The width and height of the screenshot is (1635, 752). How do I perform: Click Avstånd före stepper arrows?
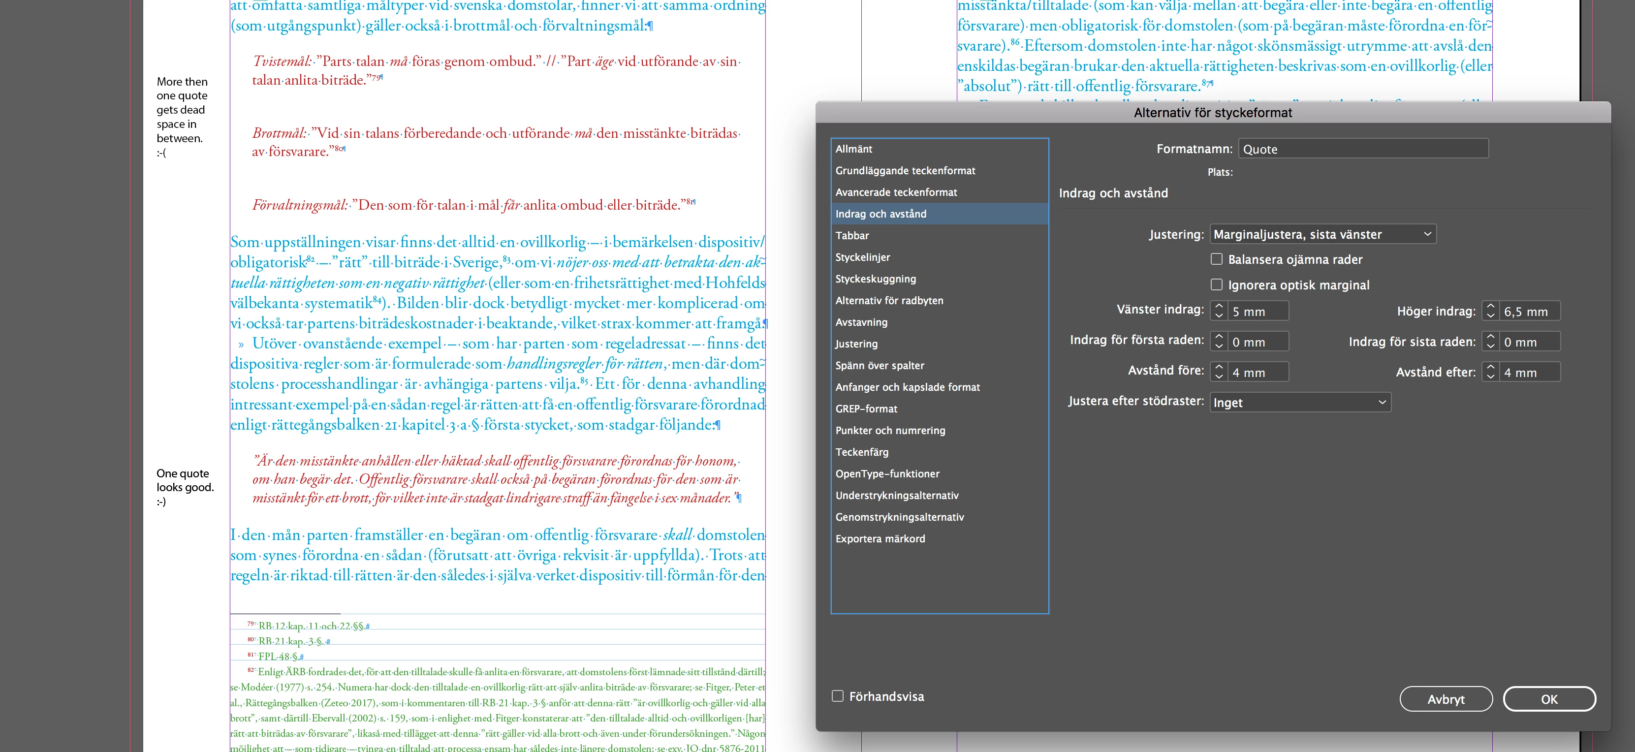(x=1218, y=372)
